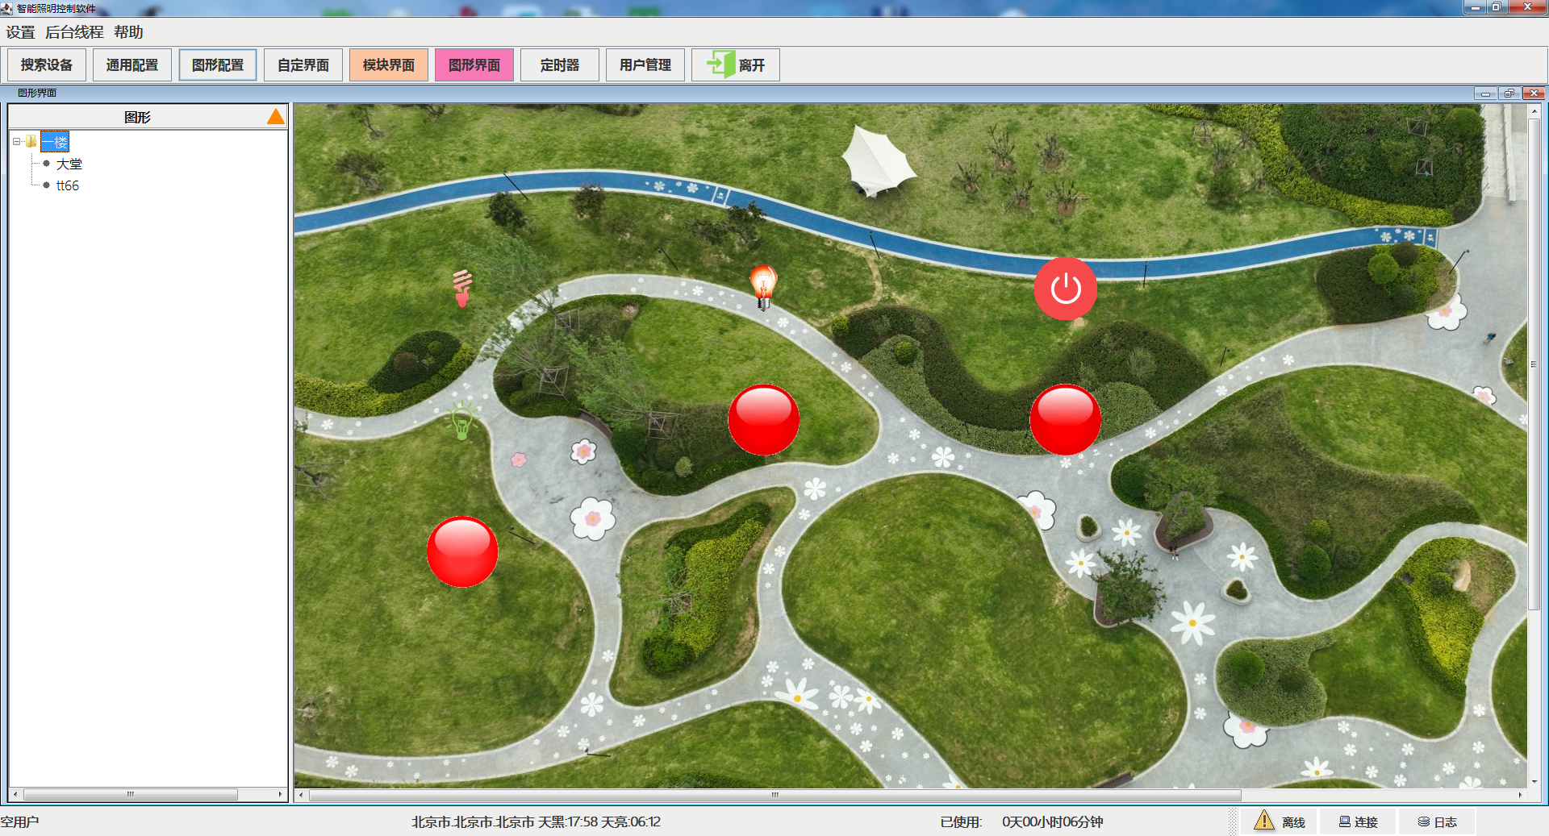
Task: Click the 离开 exit button
Action: pyautogui.click(x=736, y=65)
